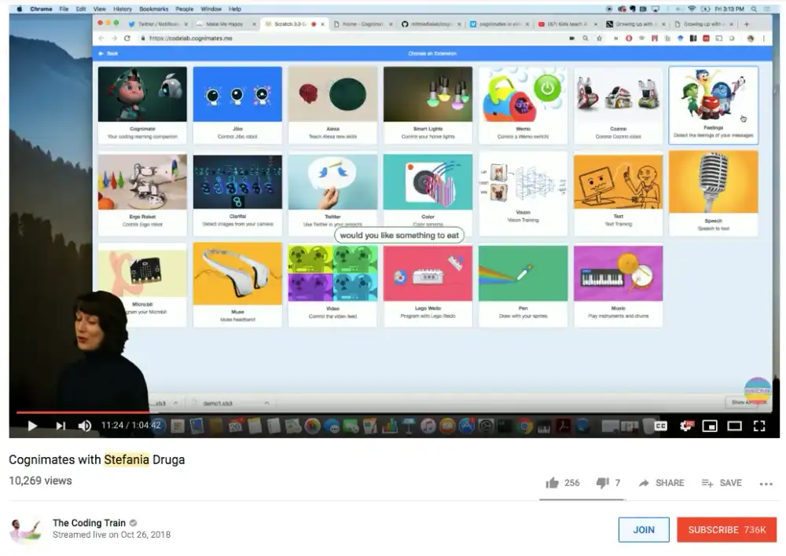Open the video settings gear
This screenshot has height=556, width=786.
pyautogui.click(x=685, y=426)
